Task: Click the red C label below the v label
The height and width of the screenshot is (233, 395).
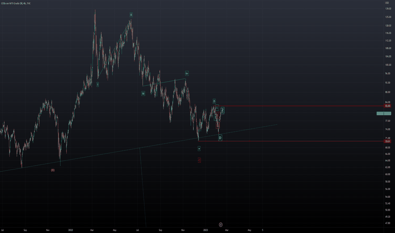Action: tap(199, 160)
